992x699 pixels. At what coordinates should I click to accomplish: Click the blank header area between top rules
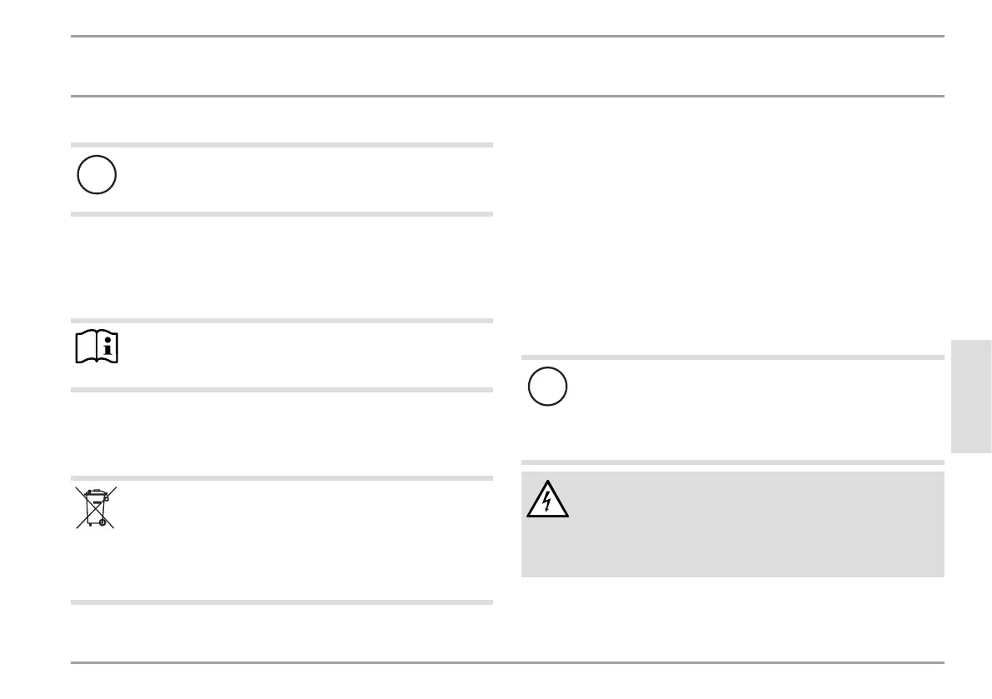pyautogui.click(x=507, y=67)
